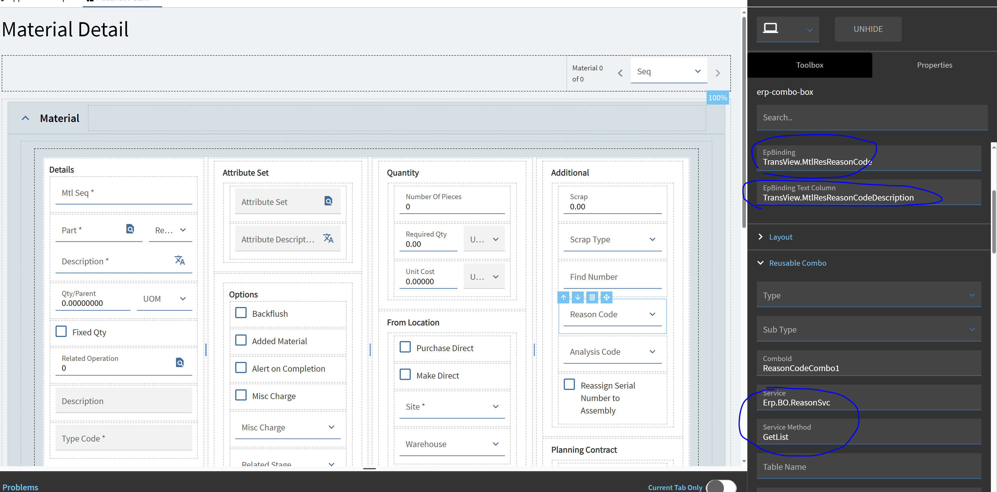Toggle the Current Tab Only switch
Screen dimensions: 997x492
(x=721, y=486)
